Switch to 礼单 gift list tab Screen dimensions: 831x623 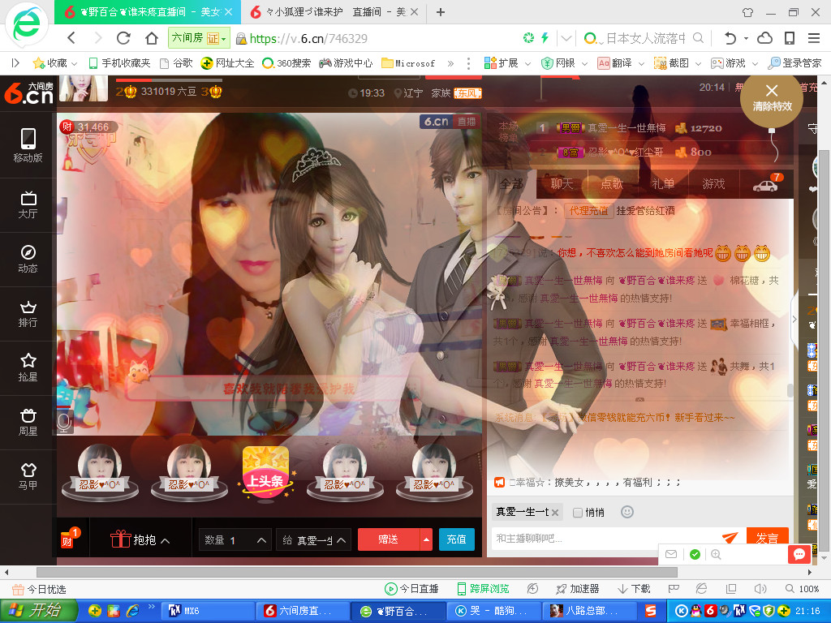pos(662,184)
